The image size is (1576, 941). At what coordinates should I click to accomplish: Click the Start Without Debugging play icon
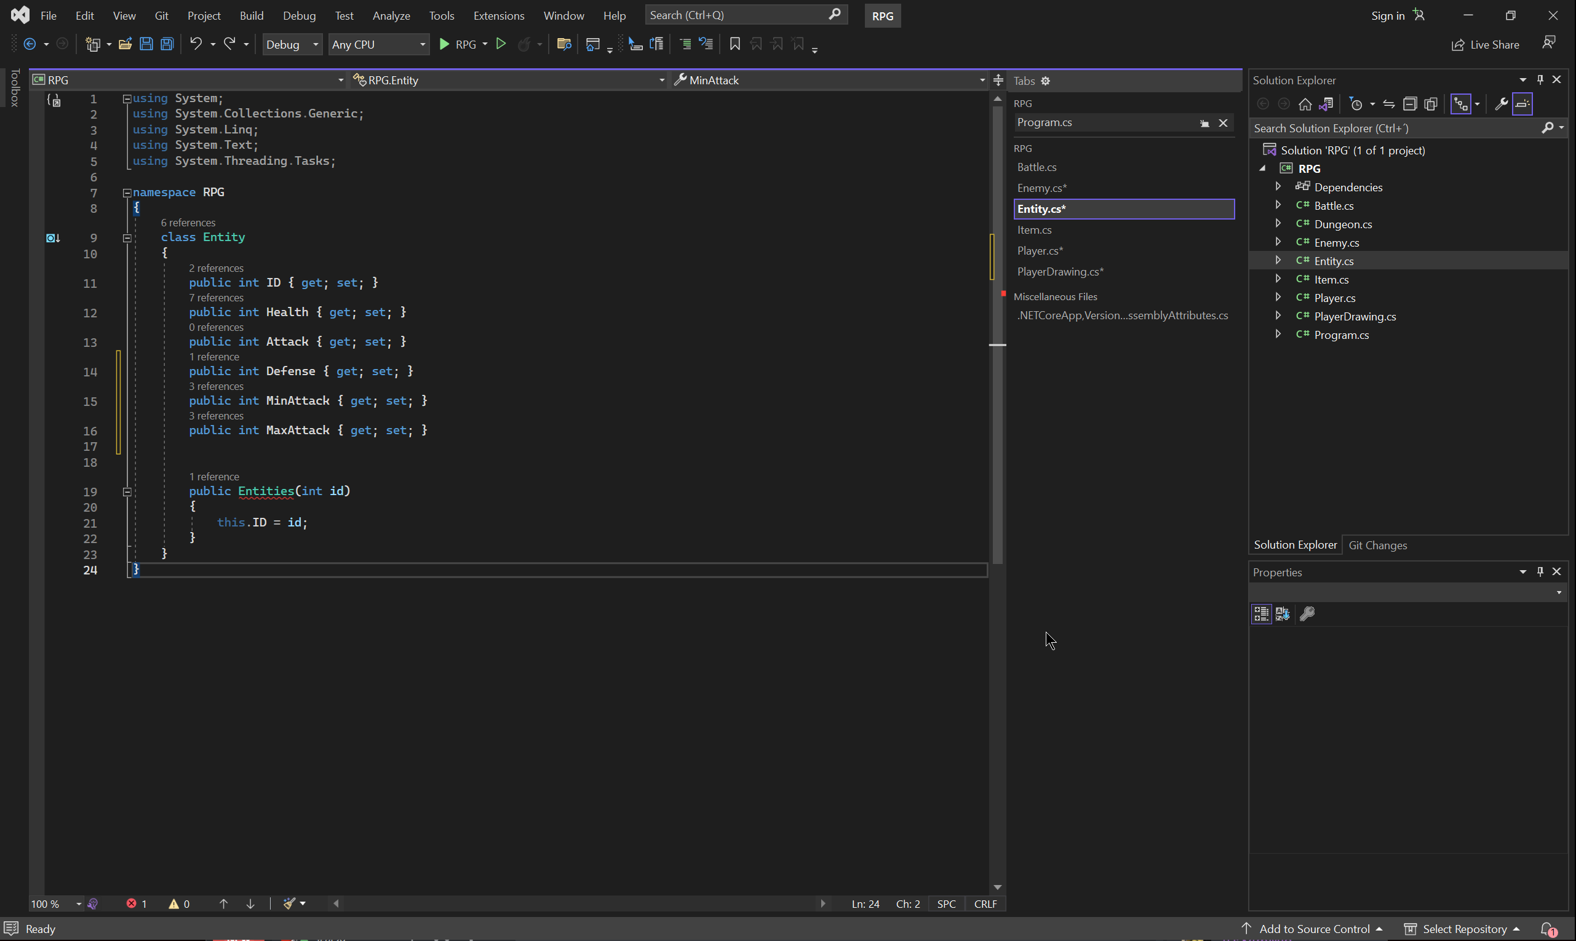coord(500,44)
